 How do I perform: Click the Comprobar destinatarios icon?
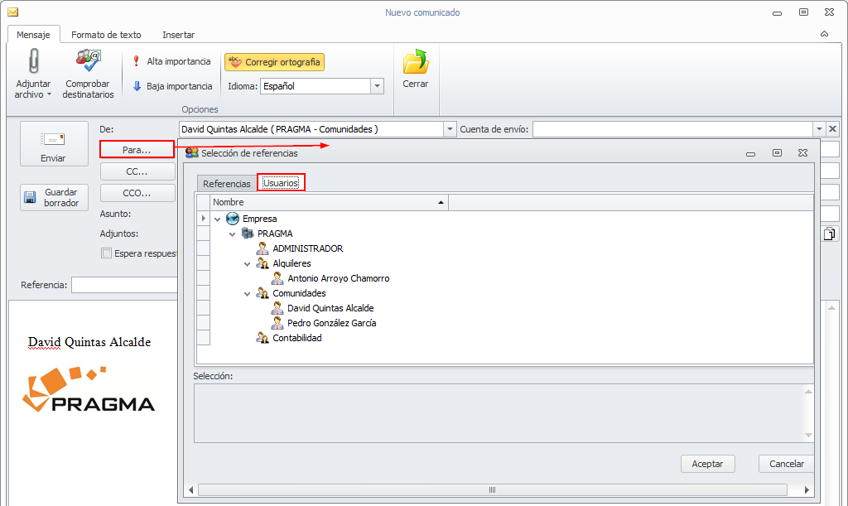click(x=88, y=60)
